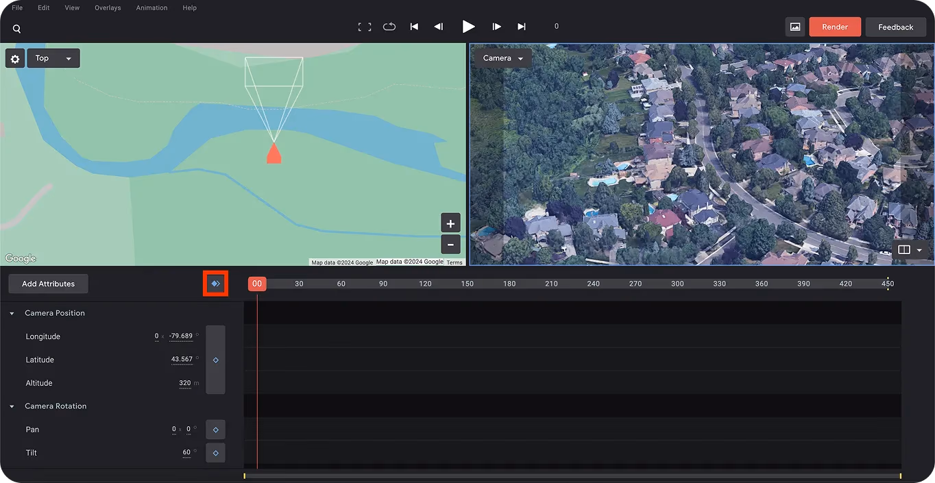Click the Render button
The image size is (935, 483).
click(x=835, y=27)
